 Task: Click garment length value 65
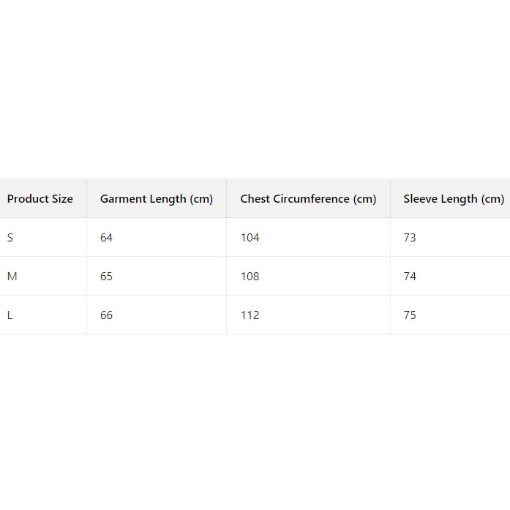107,277
